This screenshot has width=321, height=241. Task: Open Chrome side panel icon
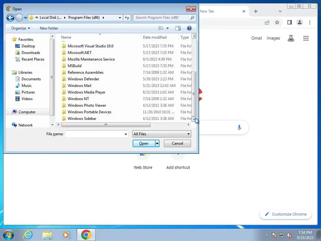(289, 22)
